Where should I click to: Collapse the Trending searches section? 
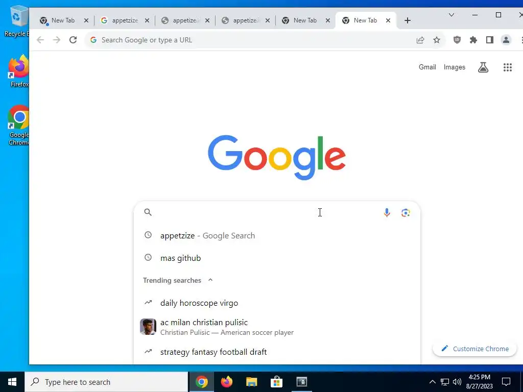pos(210,280)
